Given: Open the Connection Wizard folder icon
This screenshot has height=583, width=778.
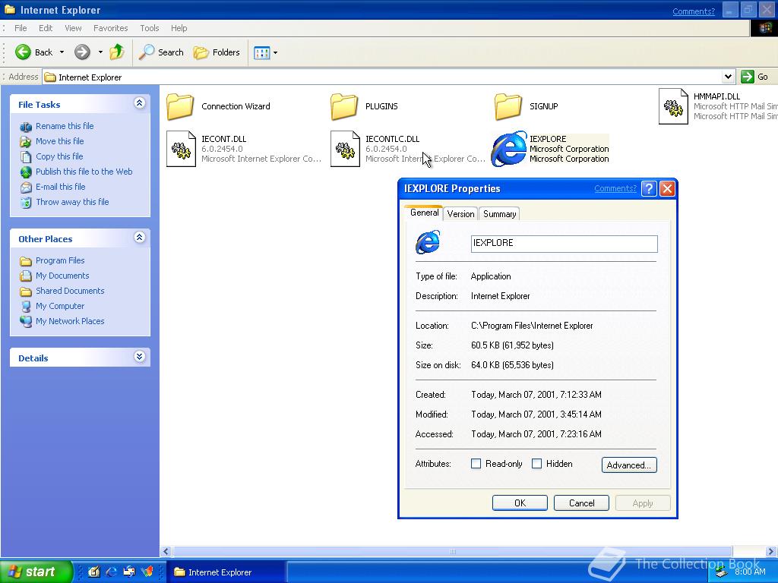Looking at the screenshot, I should pos(179,106).
